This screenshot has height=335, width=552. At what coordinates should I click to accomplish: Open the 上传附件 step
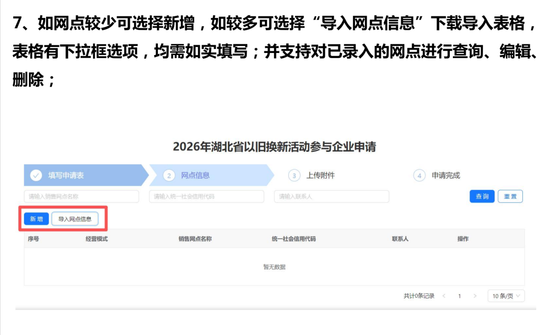pyautogui.click(x=320, y=175)
